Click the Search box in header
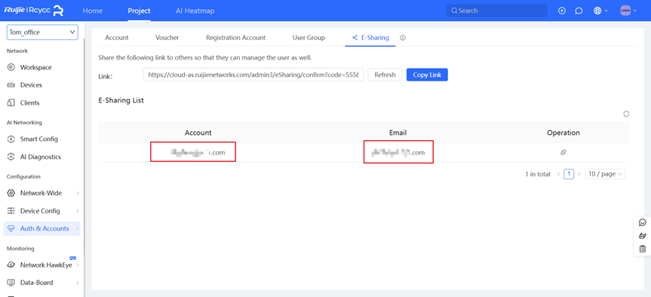Image resolution: width=651 pixels, height=297 pixels. (x=496, y=11)
